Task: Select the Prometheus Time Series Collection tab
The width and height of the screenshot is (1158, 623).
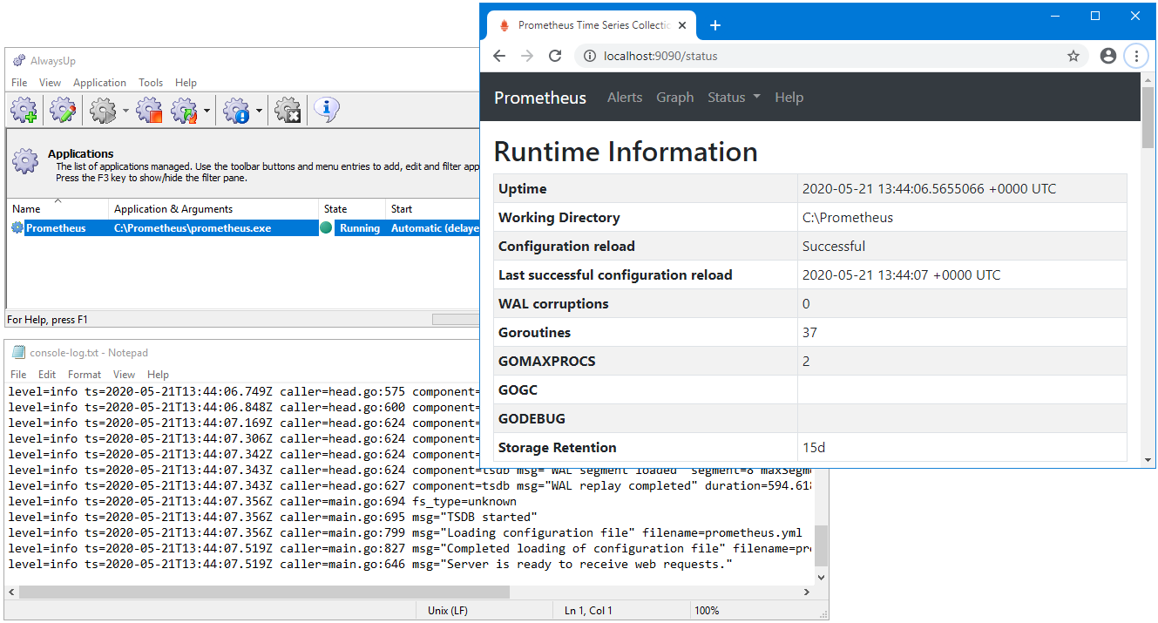Action: pos(593,25)
